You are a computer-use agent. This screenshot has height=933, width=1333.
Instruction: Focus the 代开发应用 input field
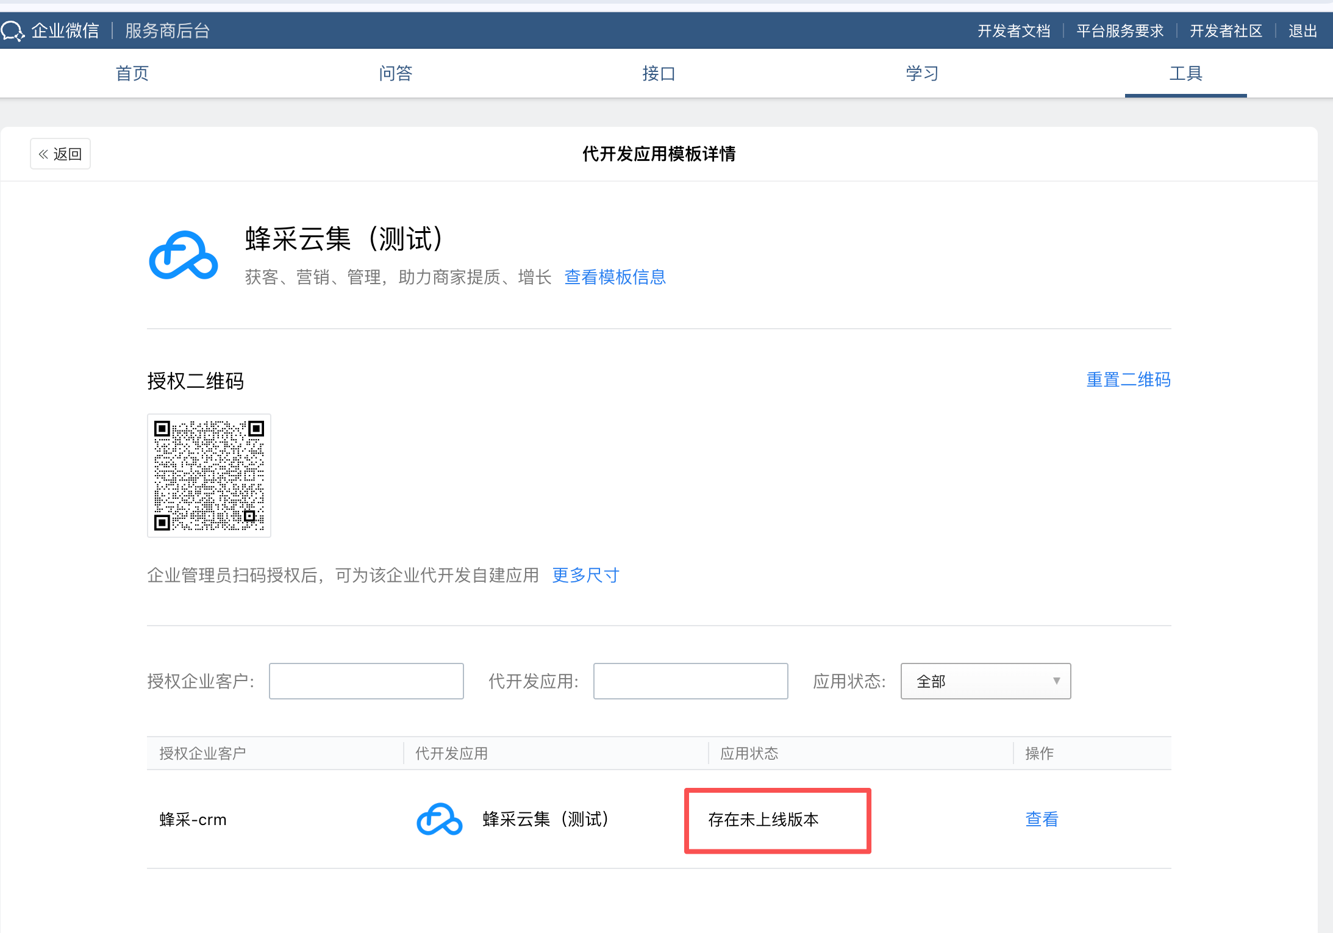point(690,681)
